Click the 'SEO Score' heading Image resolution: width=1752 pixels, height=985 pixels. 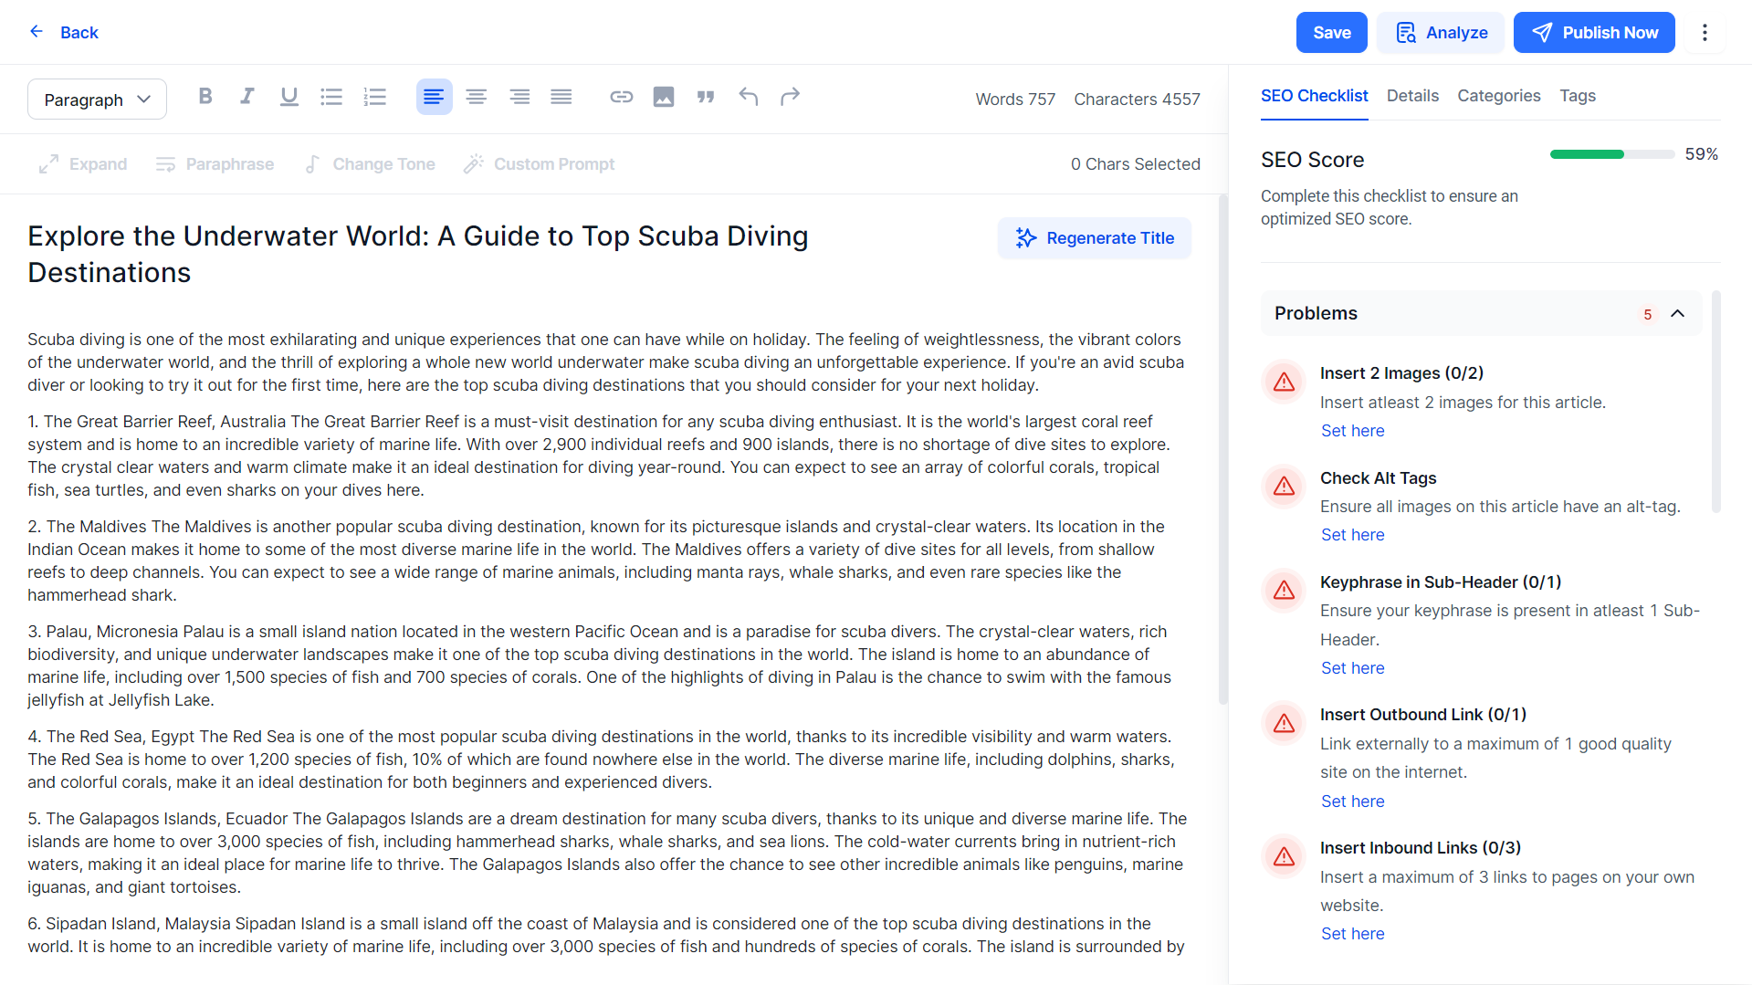pyautogui.click(x=1312, y=160)
